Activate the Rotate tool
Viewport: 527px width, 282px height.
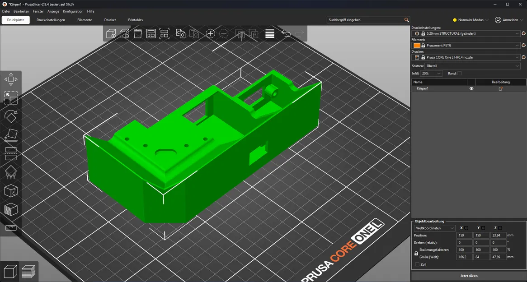tap(11, 116)
